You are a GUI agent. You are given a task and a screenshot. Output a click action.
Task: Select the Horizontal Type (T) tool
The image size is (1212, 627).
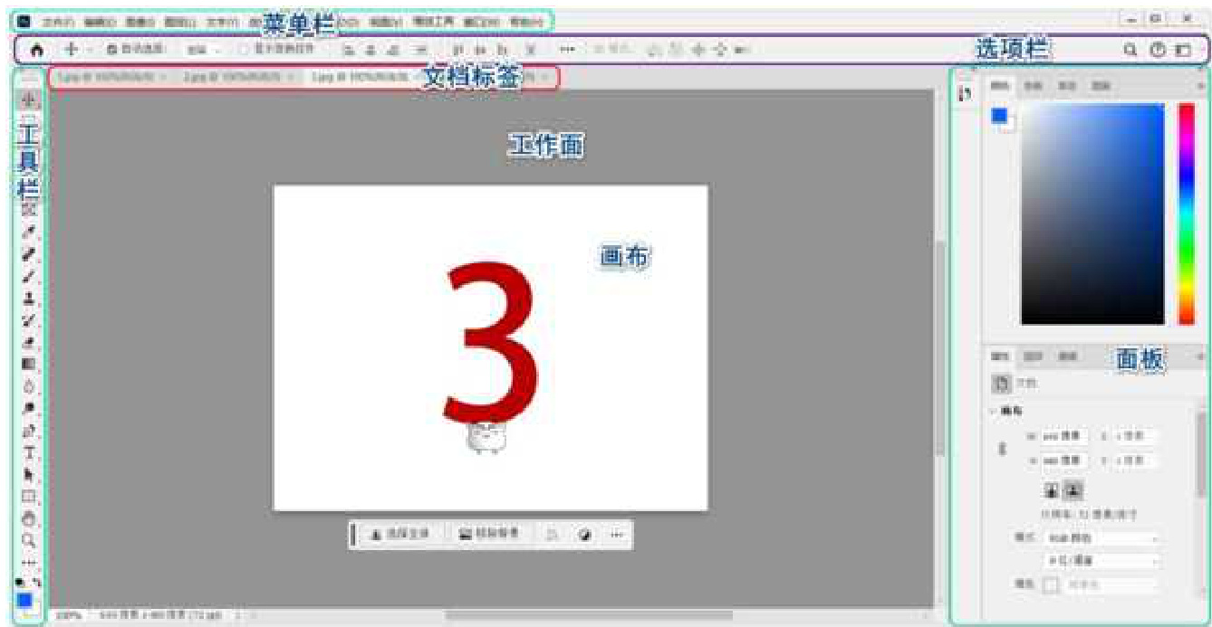point(28,452)
